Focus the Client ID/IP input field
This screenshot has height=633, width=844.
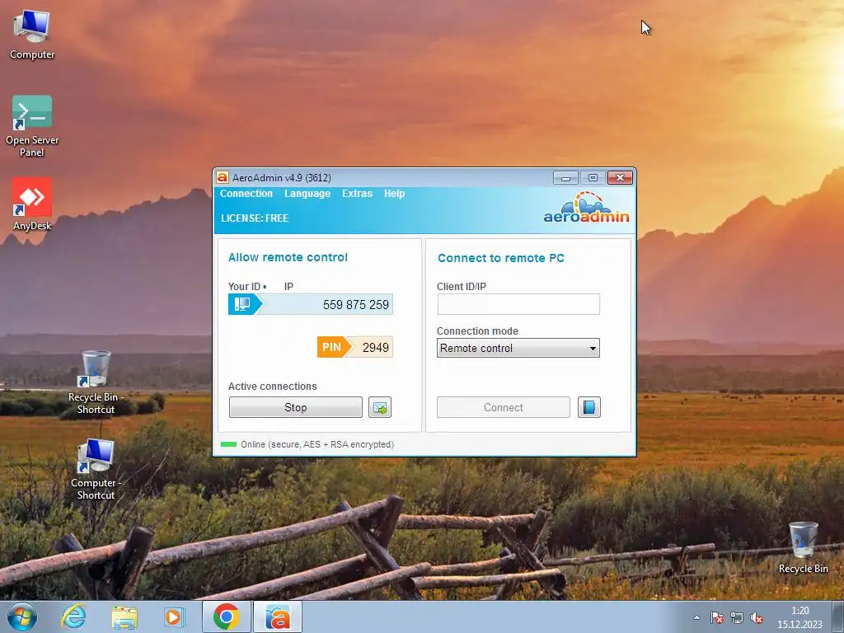tap(518, 304)
